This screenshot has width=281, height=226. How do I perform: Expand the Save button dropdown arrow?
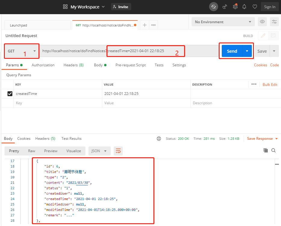pyautogui.click(x=274, y=51)
